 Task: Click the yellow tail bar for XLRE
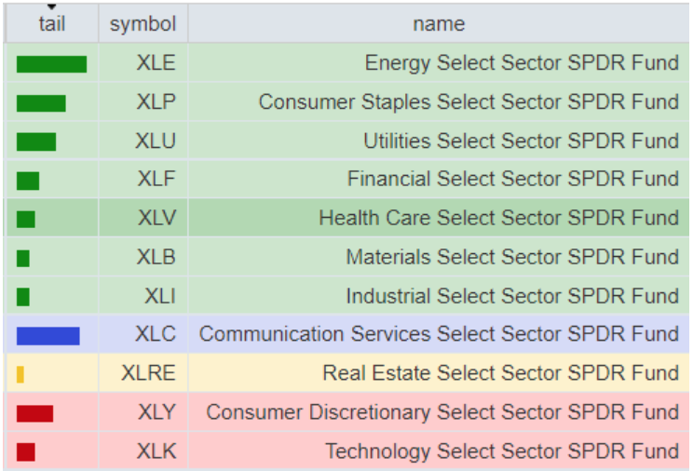(20, 374)
